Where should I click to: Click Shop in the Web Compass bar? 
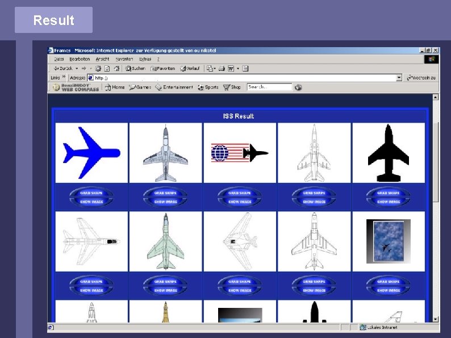[232, 87]
